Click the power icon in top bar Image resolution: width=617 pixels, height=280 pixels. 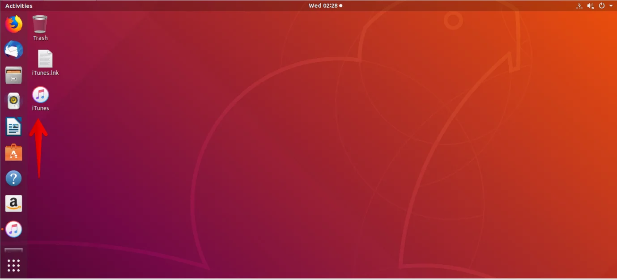[x=602, y=6]
